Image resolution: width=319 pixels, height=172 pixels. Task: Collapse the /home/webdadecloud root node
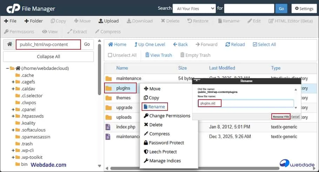click(7, 68)
